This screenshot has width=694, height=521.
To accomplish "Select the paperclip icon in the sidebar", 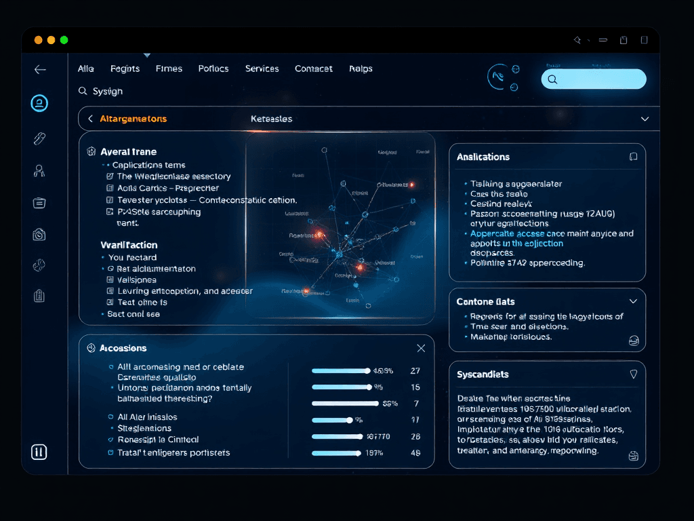I will pyautogui.click(x=39, y=138).
